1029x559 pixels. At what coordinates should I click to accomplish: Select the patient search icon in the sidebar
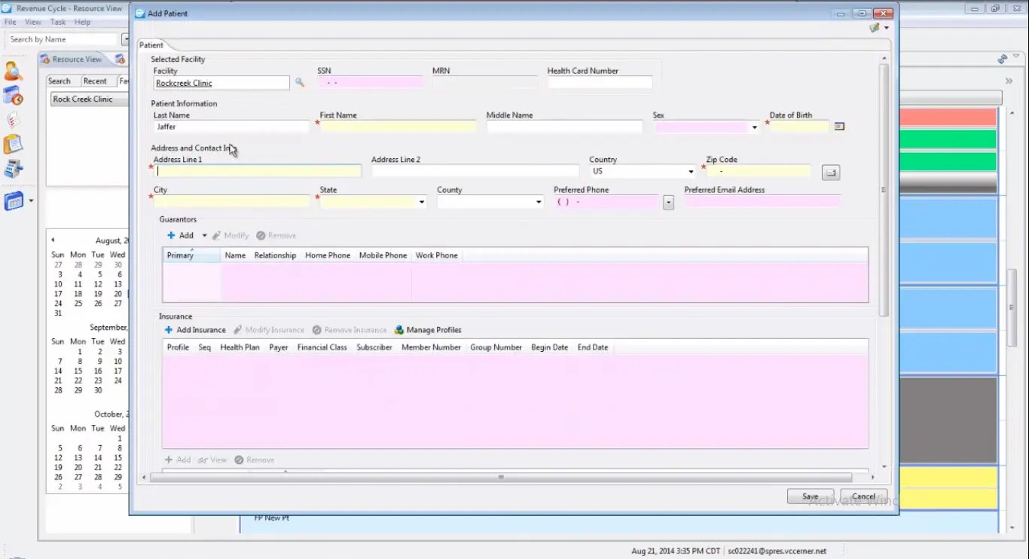point(11,70)
